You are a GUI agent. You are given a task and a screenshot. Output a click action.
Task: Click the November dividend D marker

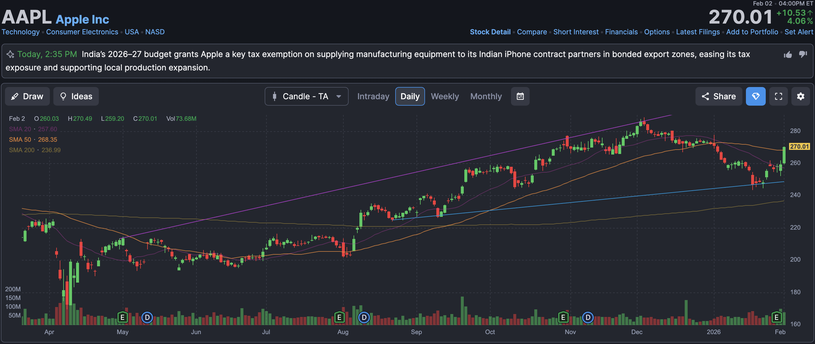coord(588,317)
